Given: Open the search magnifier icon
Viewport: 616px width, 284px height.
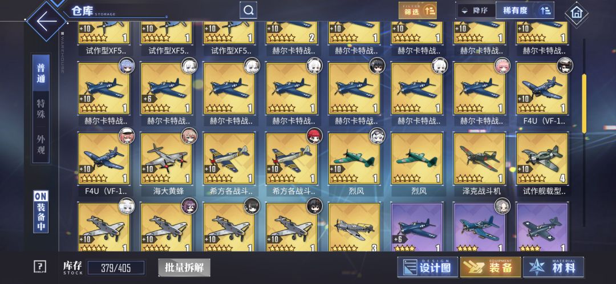Looking at the screenshot, I should [x=248, y=10].
